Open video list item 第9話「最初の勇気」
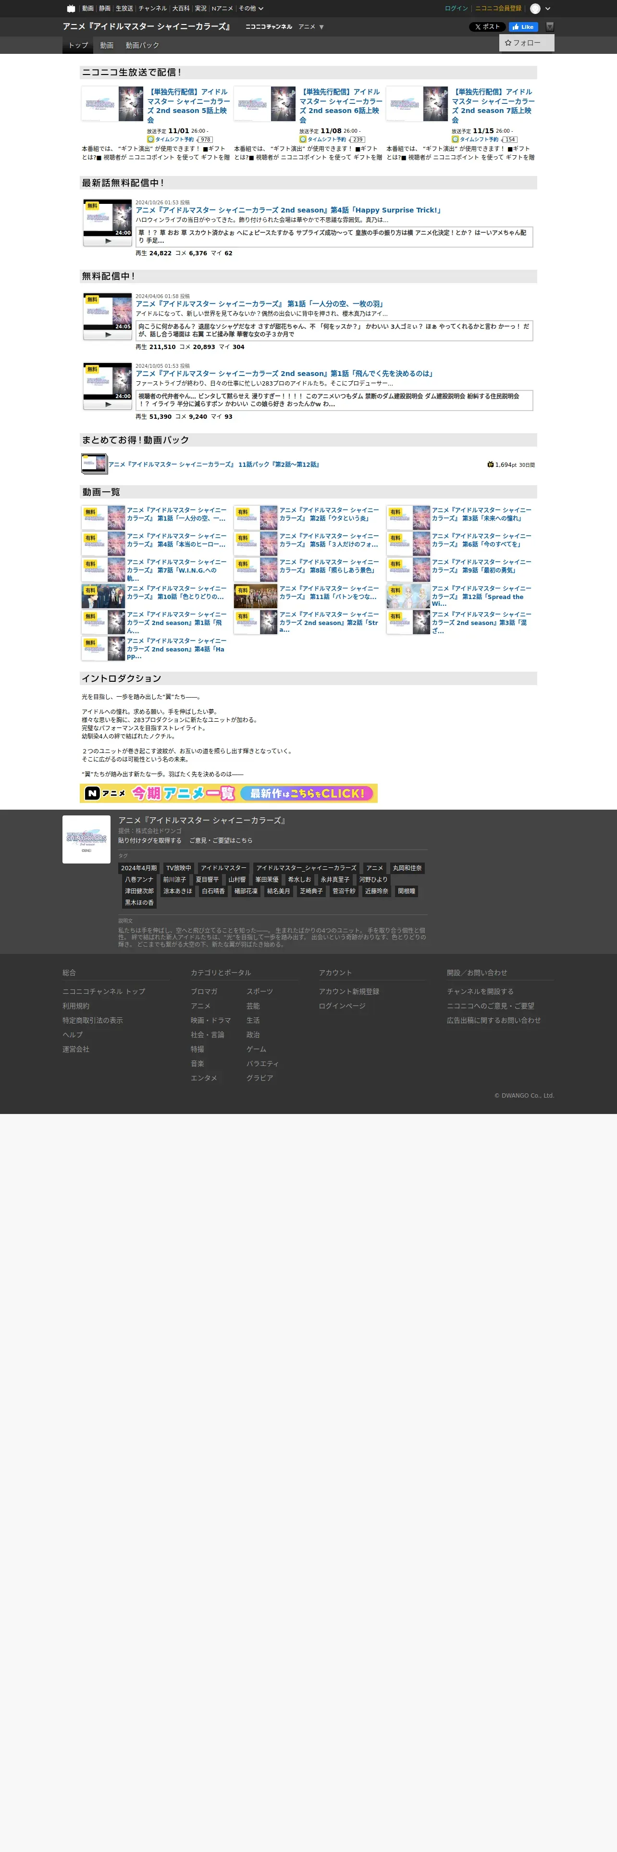The width and height of the screenshot is (617, 1852). [481, 566]
